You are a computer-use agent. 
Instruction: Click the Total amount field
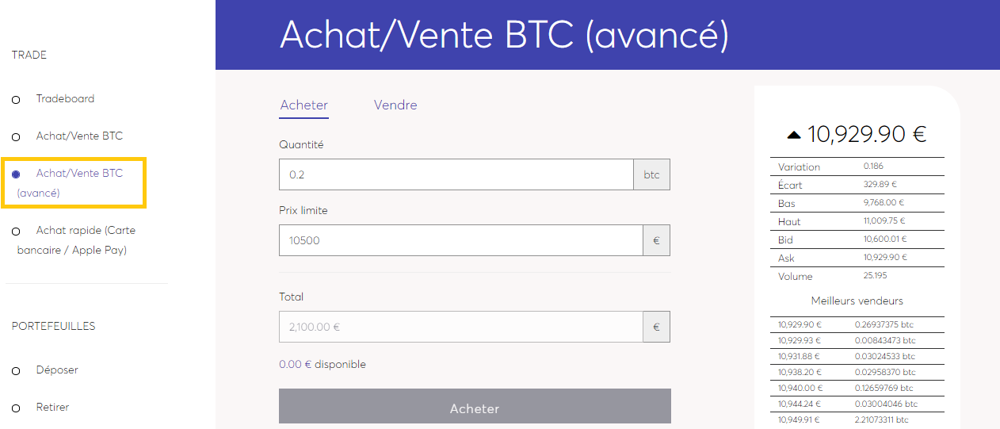(461, 327)
